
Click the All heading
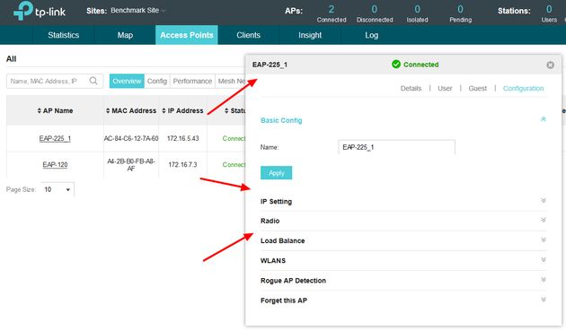[x=11, y=59]
